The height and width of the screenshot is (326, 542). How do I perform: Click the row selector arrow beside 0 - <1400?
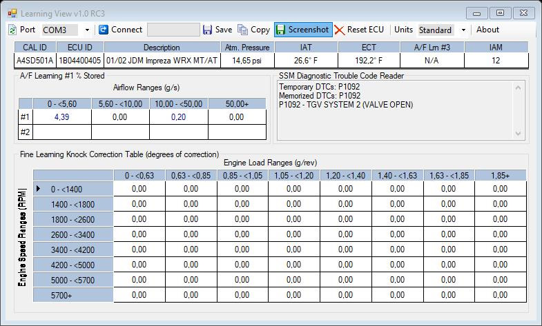coord(39,189)
